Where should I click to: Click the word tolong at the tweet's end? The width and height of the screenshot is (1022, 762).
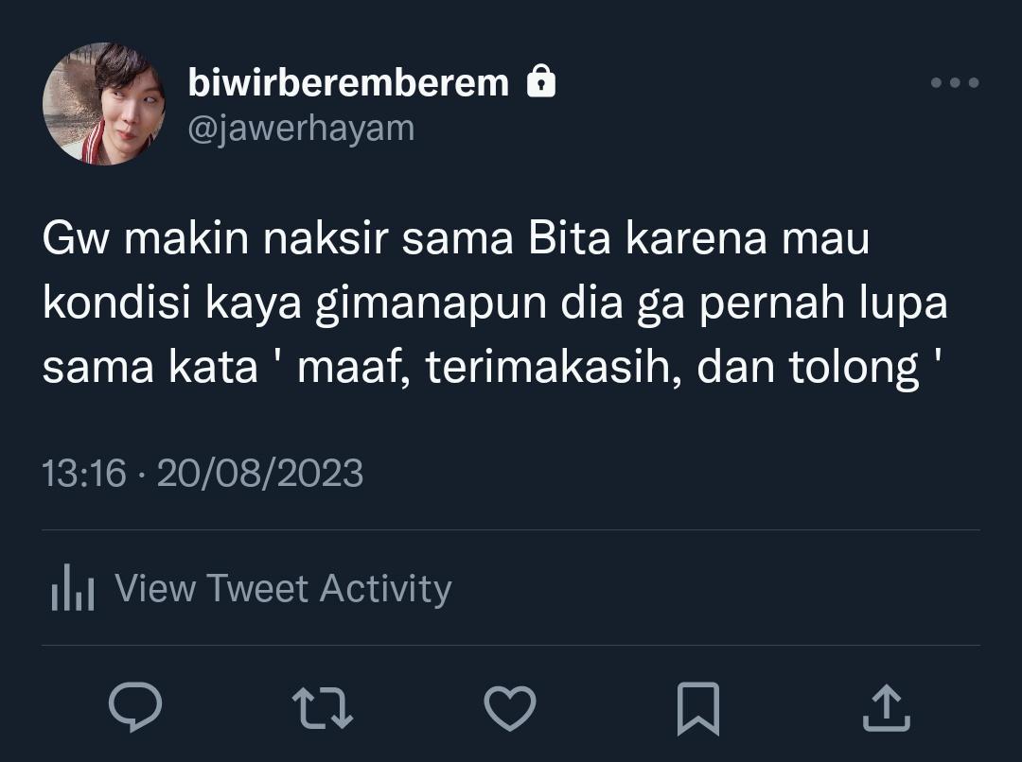click(x=854, y=369)
